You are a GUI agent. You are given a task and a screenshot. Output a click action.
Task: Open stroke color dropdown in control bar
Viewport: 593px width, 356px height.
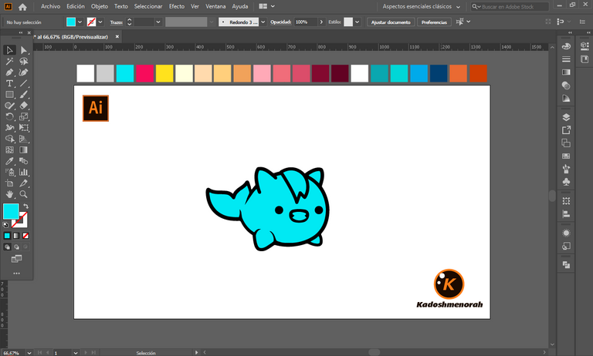[x=100, y=22]
